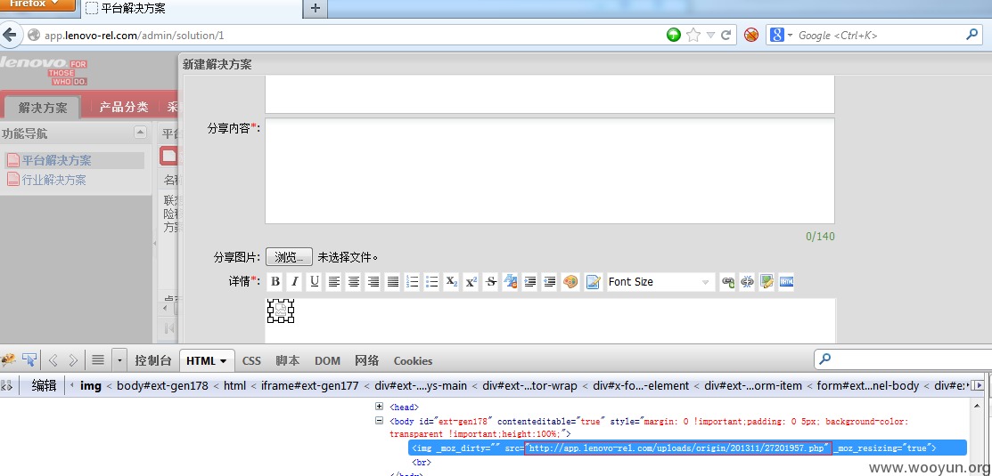Image resolution: width=992 pixels, height=476 pixels.
Task: Open the color palette icon
Action: [570, 282]
